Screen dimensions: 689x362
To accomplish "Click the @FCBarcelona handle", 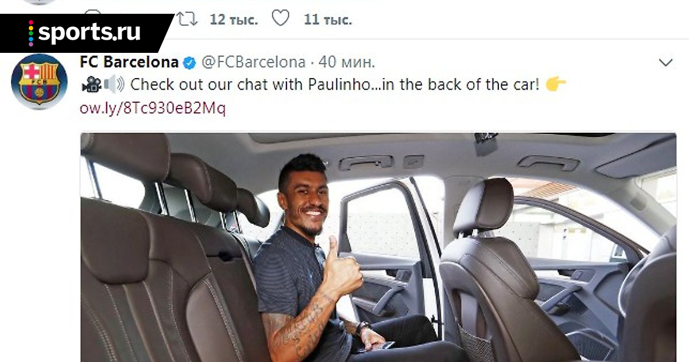I will click(x=253, y=61).
